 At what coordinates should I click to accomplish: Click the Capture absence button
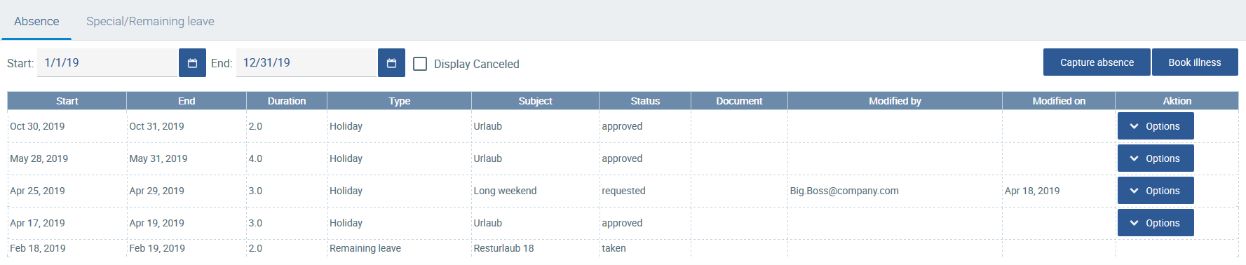click(x=1097, y=62)
